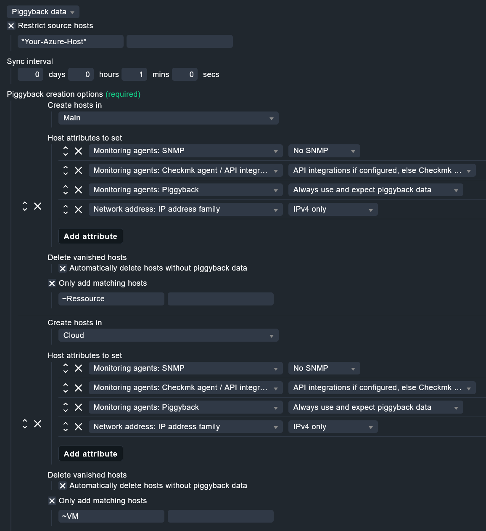Open the IPv4 only dropdown in Cloud group

coord(333,427)
